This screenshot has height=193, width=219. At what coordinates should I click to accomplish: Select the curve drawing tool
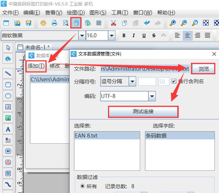8,184
